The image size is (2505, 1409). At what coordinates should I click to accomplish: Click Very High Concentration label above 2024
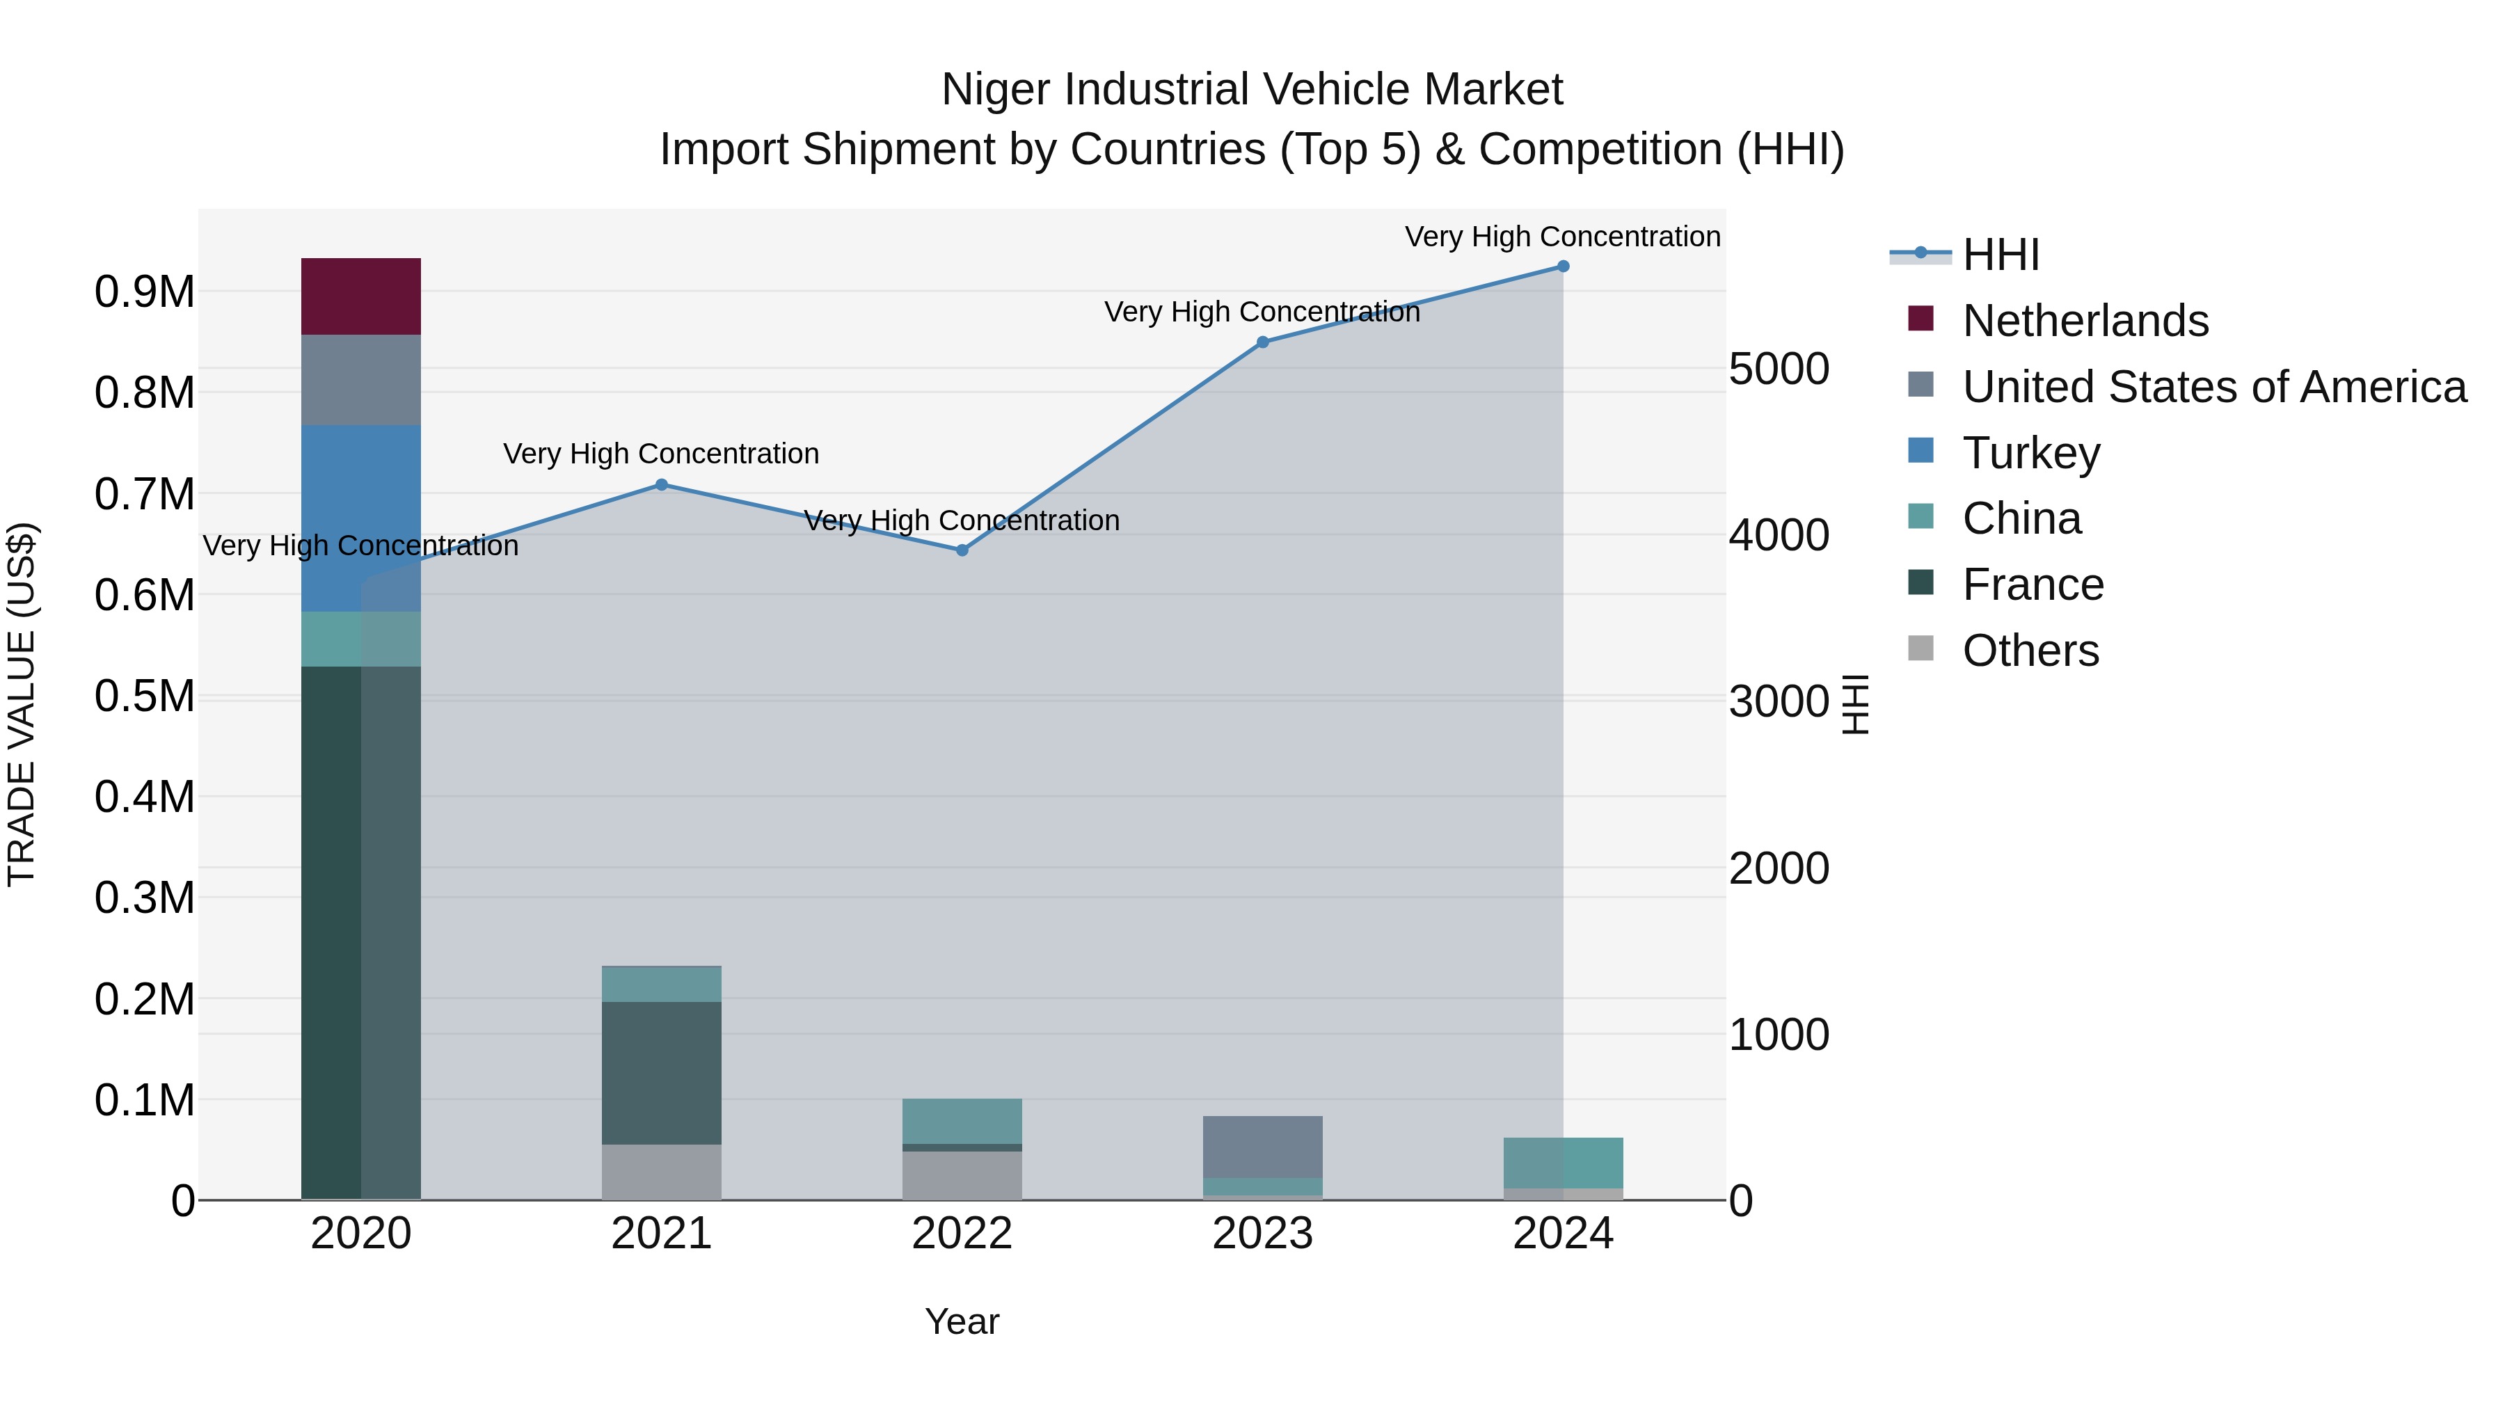pyautogui.click(x=1563, y=237)
